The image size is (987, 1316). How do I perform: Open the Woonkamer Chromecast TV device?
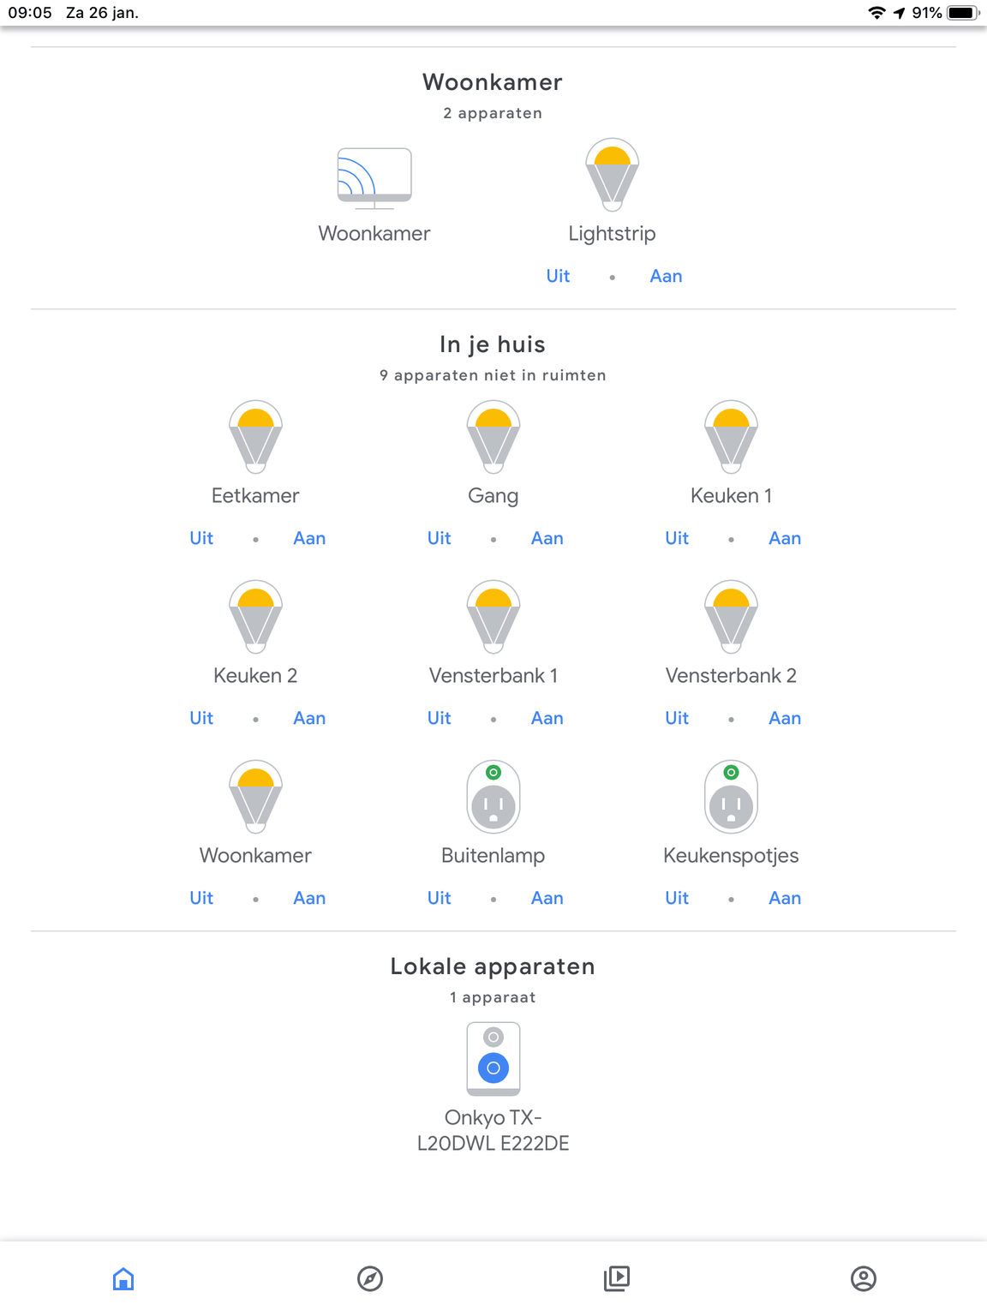tap(374, 178)
